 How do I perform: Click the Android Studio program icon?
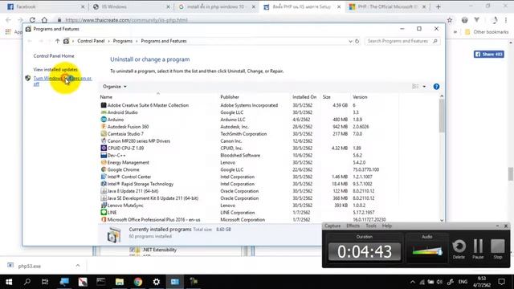(104, 112)
